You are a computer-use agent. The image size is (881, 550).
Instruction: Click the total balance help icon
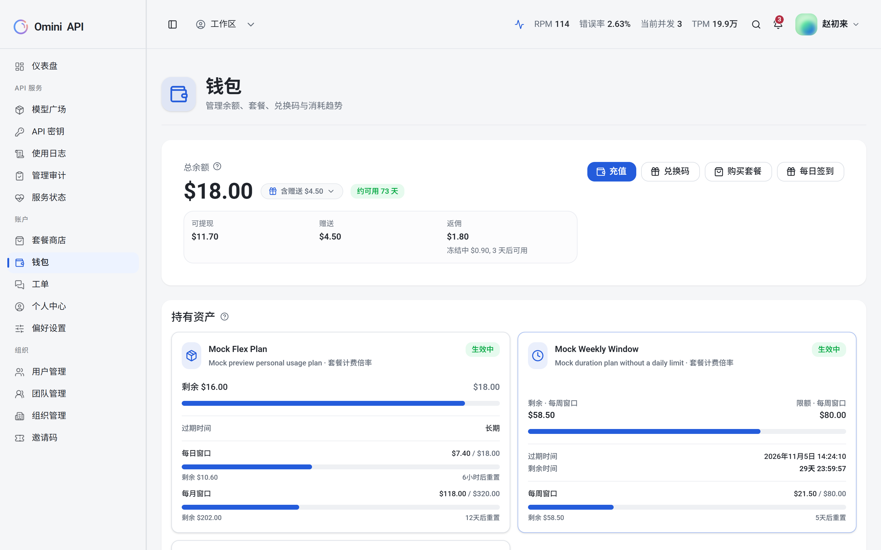[x=217, y=167]
